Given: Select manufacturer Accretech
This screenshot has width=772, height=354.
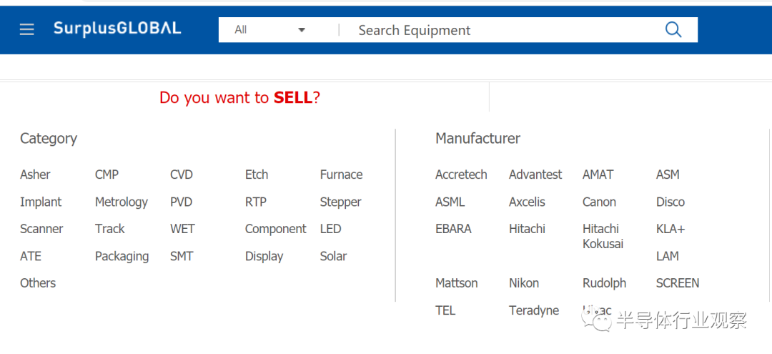Looking at the screenshot, I should 461,174.
